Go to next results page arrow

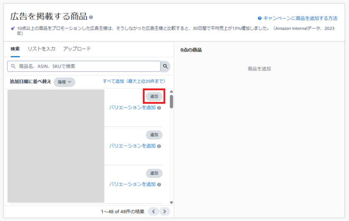[165, 211]
